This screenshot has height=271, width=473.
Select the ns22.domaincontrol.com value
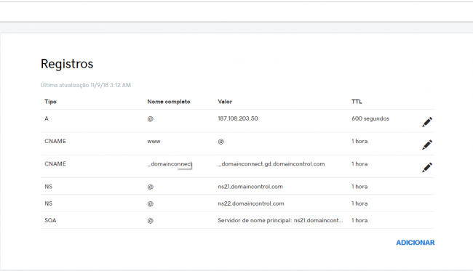[x=250, y=203]
